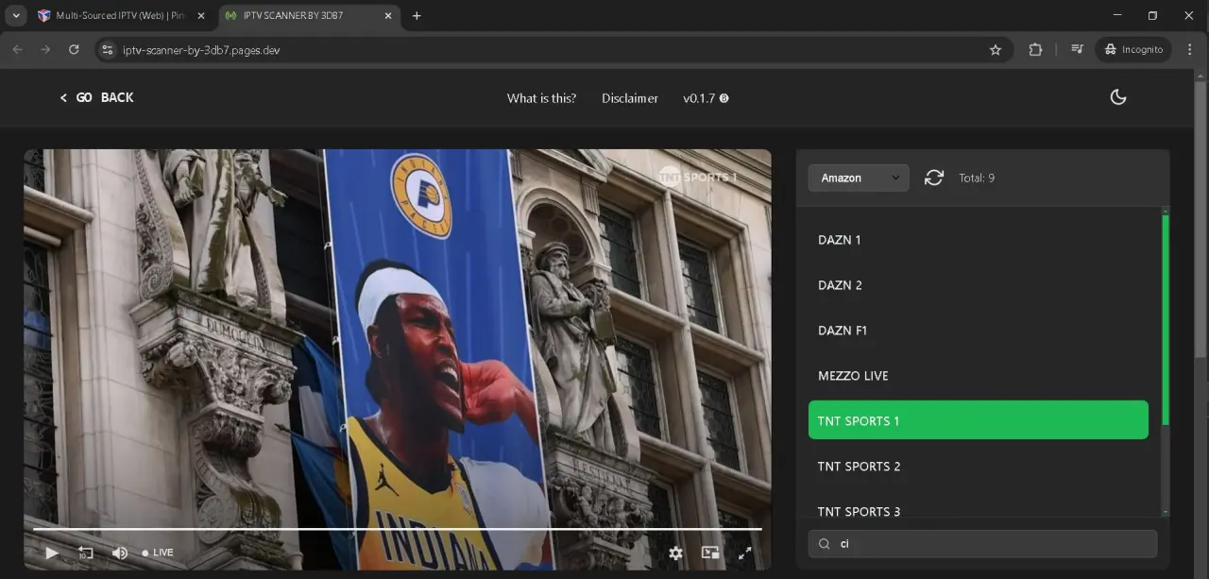Select TNT SPORTS 3 channel
The height and width of the screenshot is (579, 1209).
pos(979,508)
